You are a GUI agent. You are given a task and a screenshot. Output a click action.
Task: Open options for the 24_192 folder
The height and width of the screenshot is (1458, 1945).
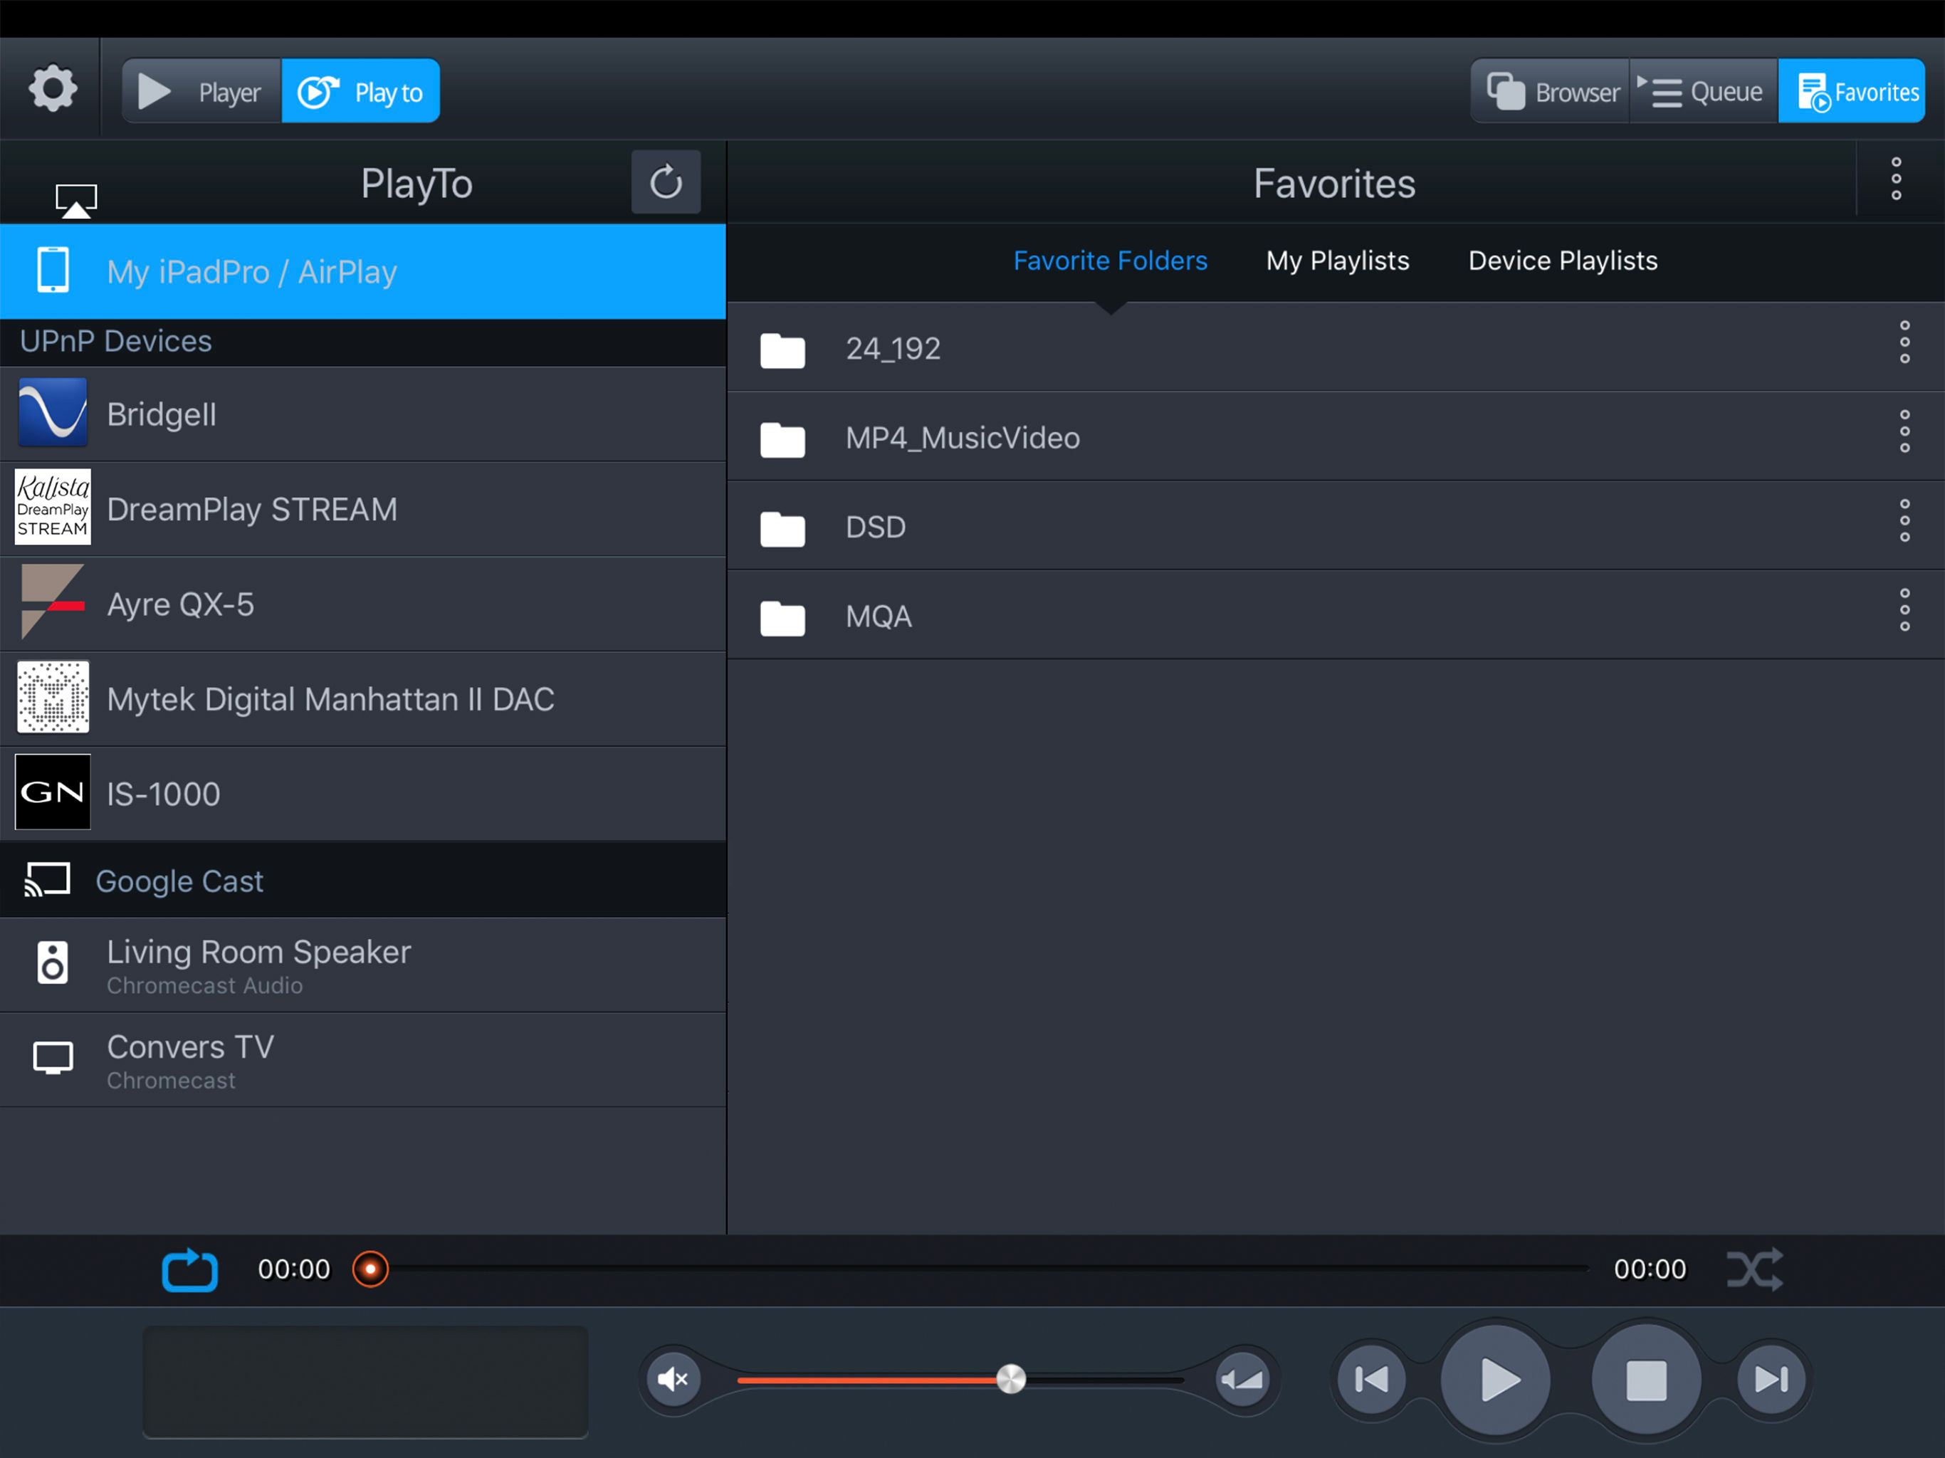pyautogui.click(x=1904, y=343)
